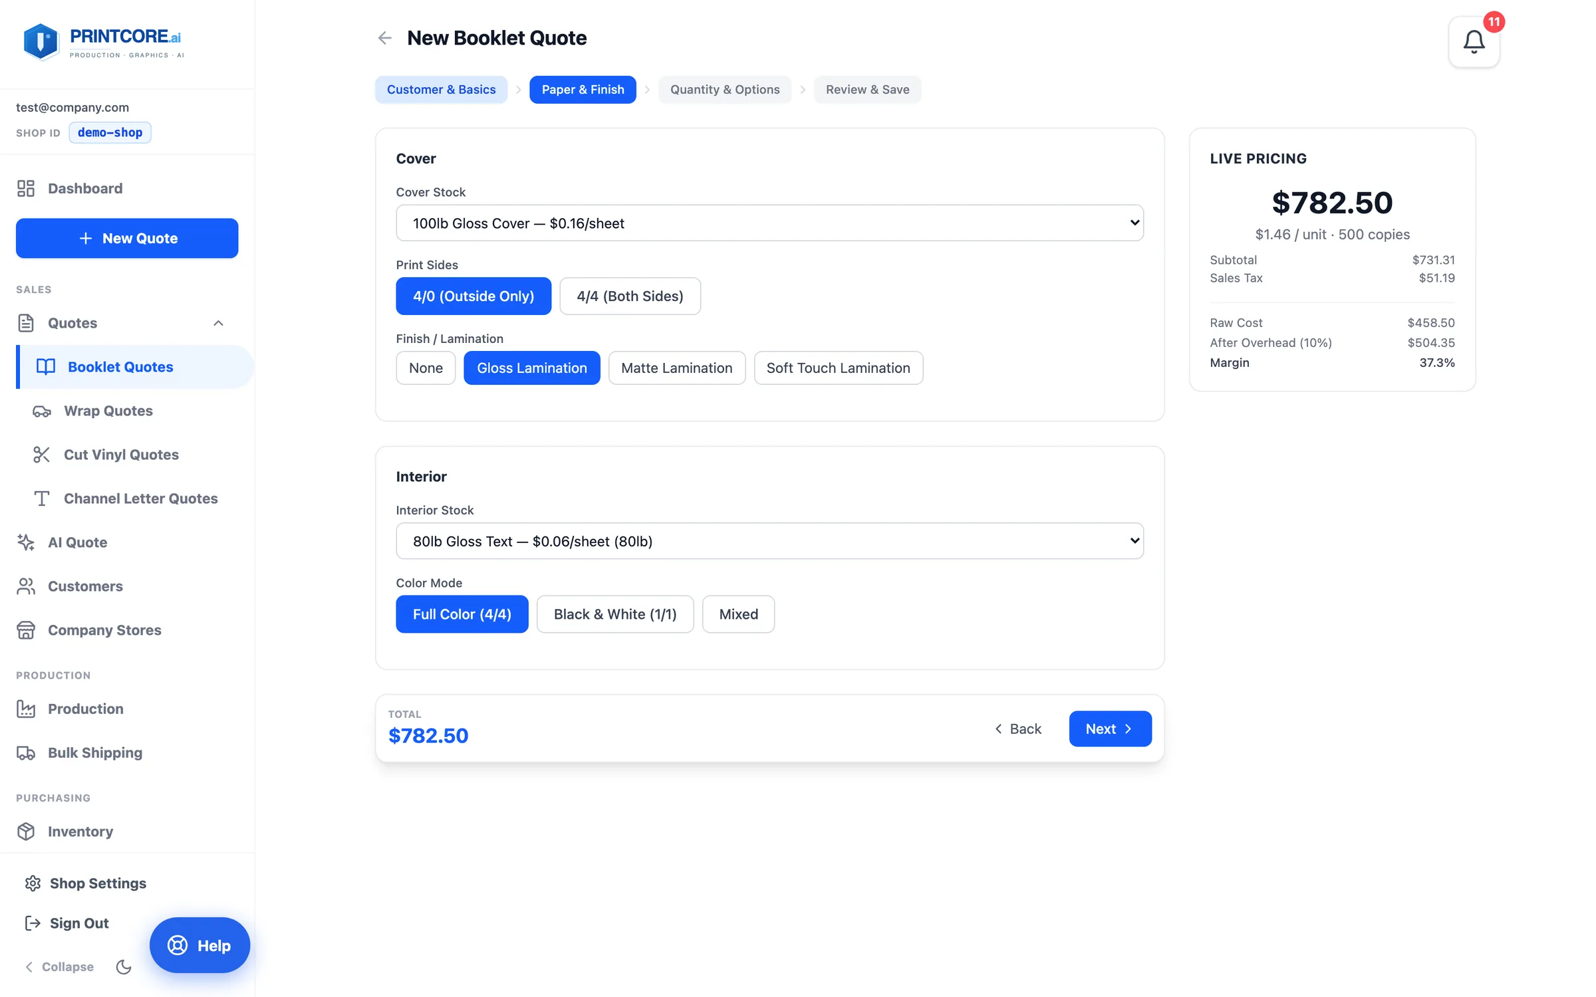
Task: Click the Company Stores storefront icon
Action: [x=26, y=630]
